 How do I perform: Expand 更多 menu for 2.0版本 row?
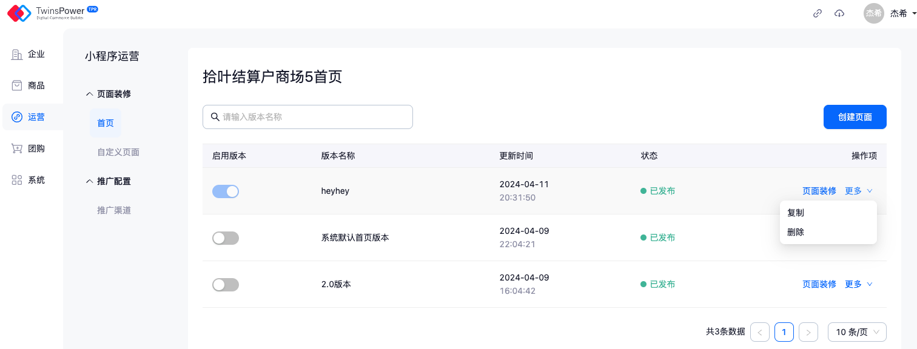click(x=858, y=284)
